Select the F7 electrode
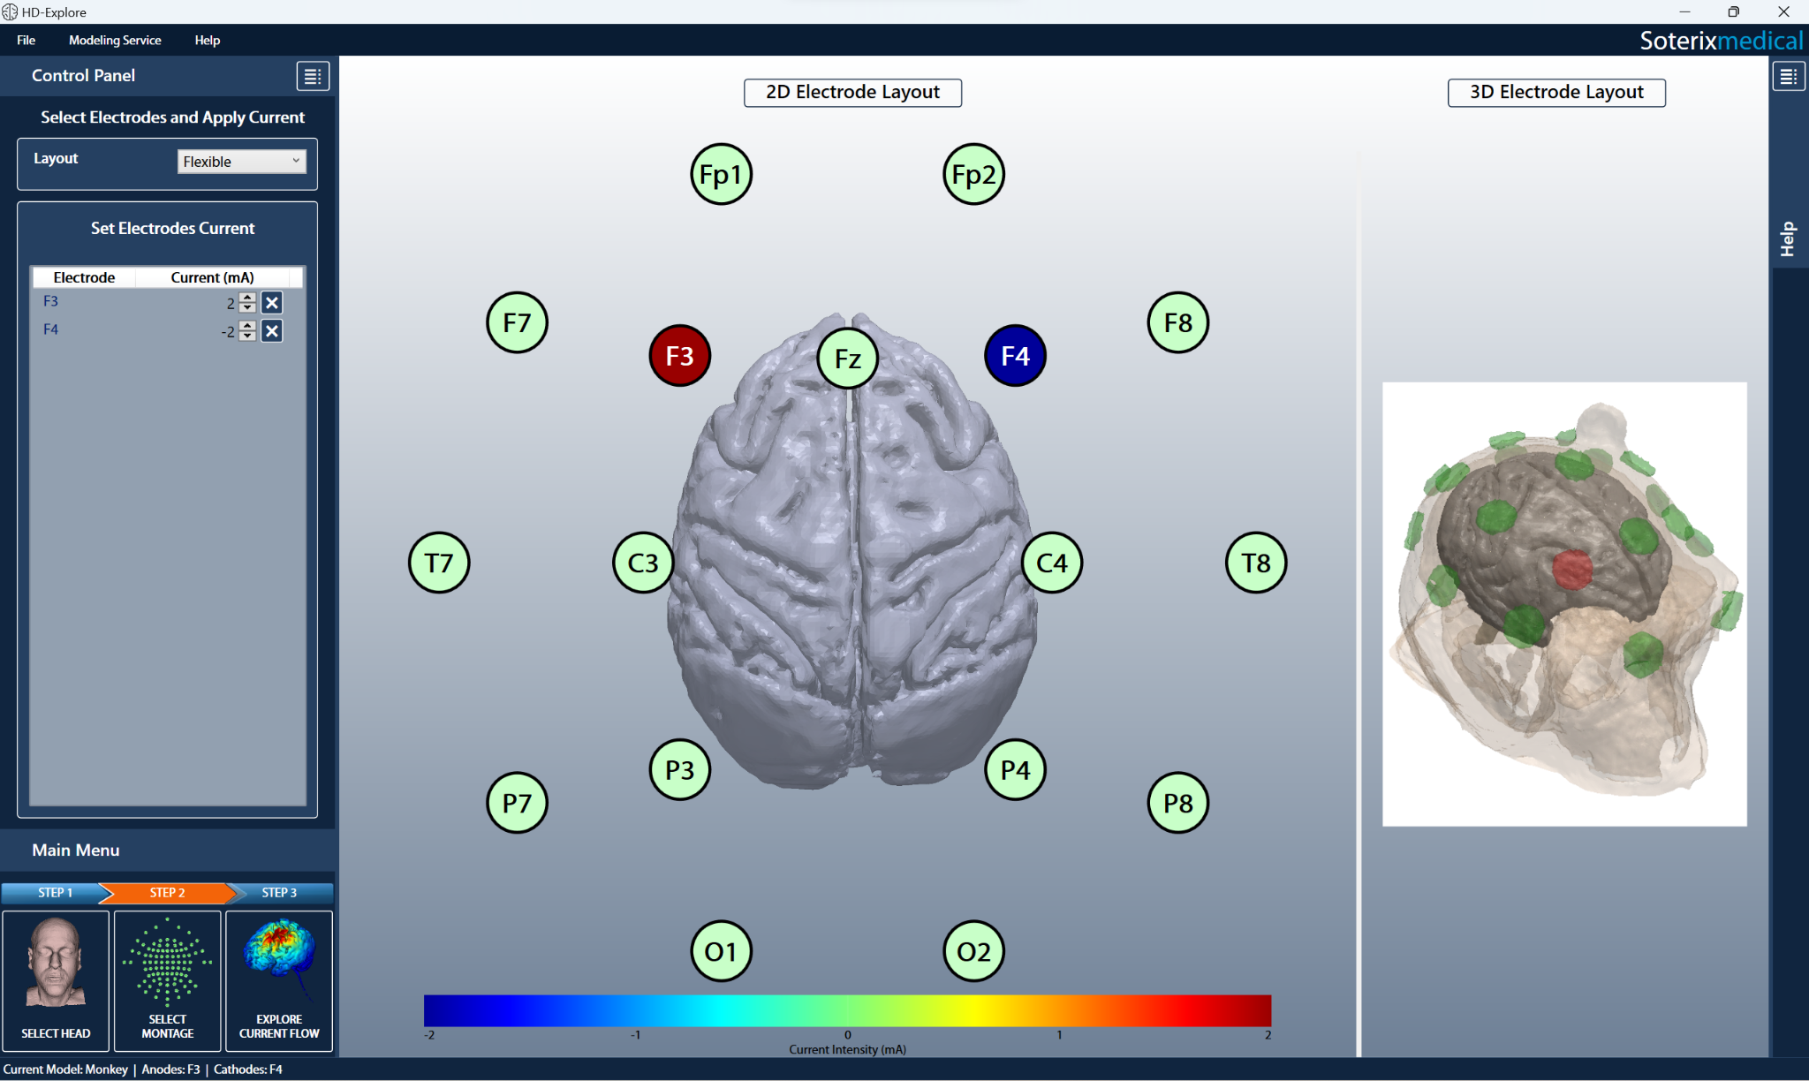Viewport: 1809px width, 1081px height. (x=517, y=322)
